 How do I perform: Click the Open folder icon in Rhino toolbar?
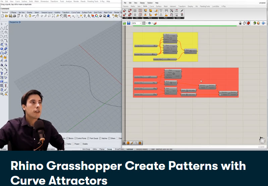point(6,16)
